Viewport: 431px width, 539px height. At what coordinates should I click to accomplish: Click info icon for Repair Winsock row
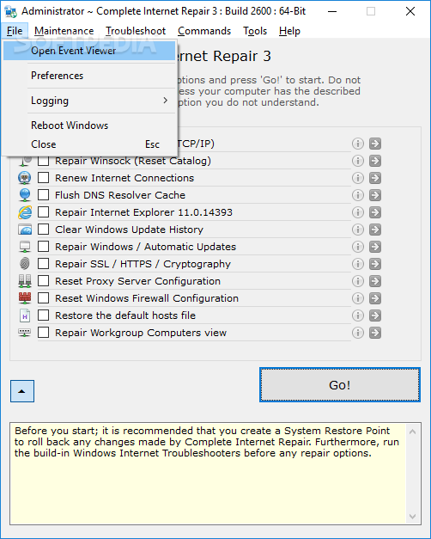tap(358, 161)
